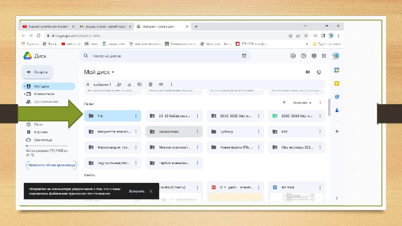Open menu for 20-23 Сабақ folder
Viewport: 402px width, 226px height.
tap(197, 116)
